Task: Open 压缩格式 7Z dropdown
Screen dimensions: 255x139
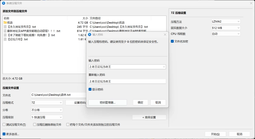Action: point(47,103)
